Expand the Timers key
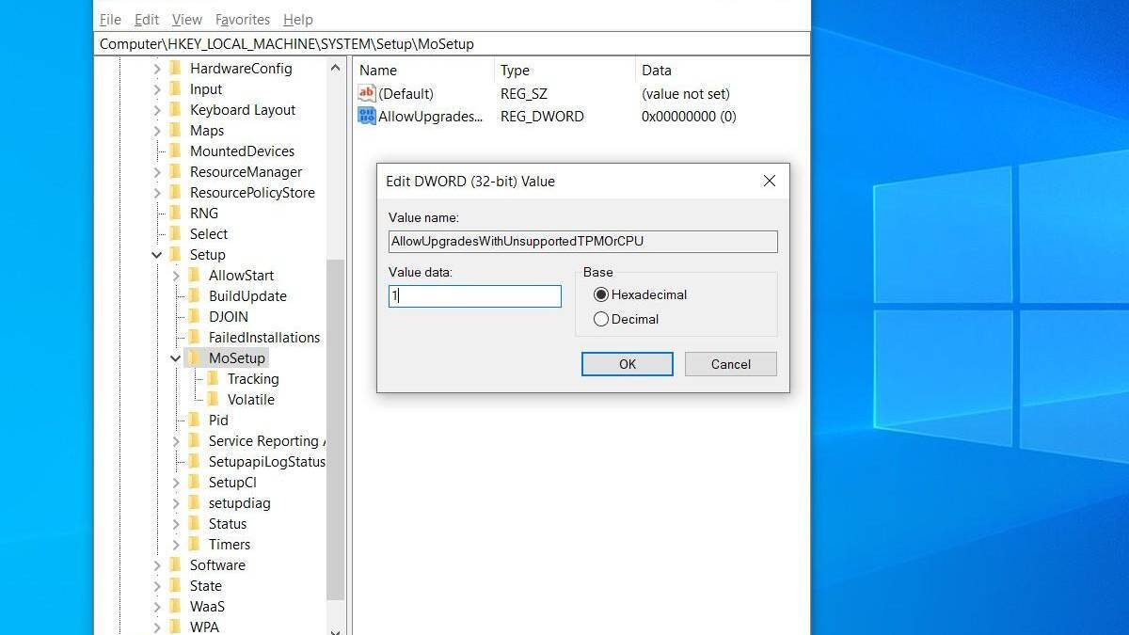This screenshot has width=1129, height=635. point(176,545)
